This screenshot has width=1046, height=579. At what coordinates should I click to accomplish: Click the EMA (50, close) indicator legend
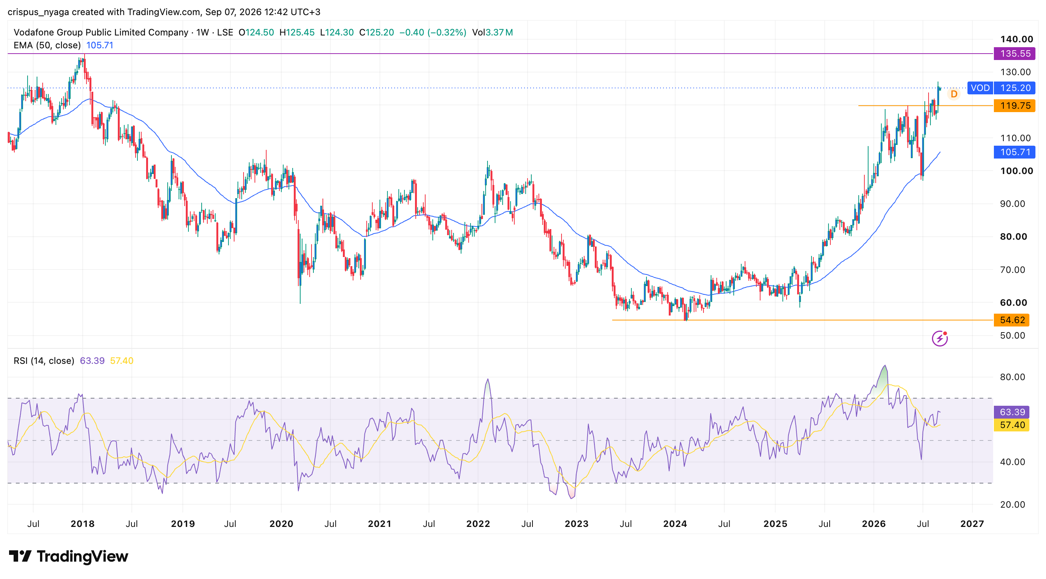tap(47, 45)
